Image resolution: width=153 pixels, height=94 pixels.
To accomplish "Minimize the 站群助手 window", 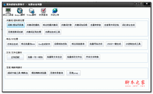I will coord(136,4).
